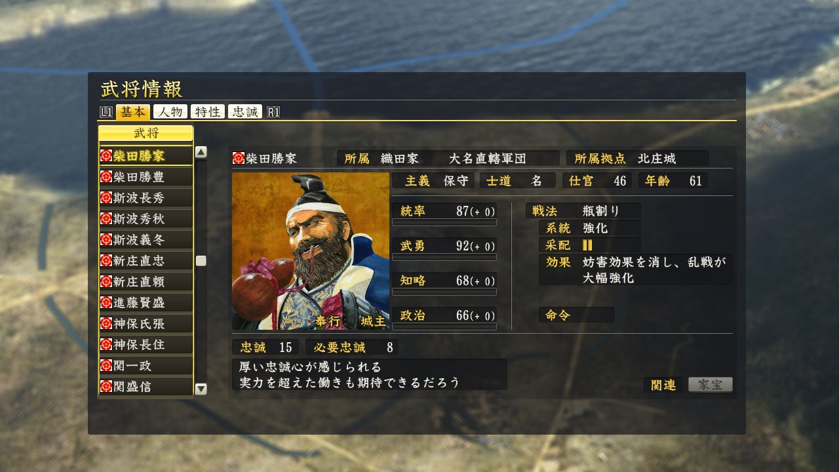839x472 pixels.
Task: Click the 采配 gauge bars icon
Action: click(x=587, y=245)
